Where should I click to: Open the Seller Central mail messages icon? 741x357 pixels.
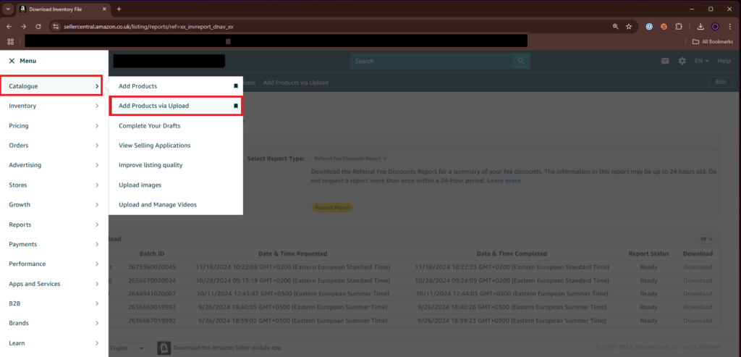click(x=665, y=61)
